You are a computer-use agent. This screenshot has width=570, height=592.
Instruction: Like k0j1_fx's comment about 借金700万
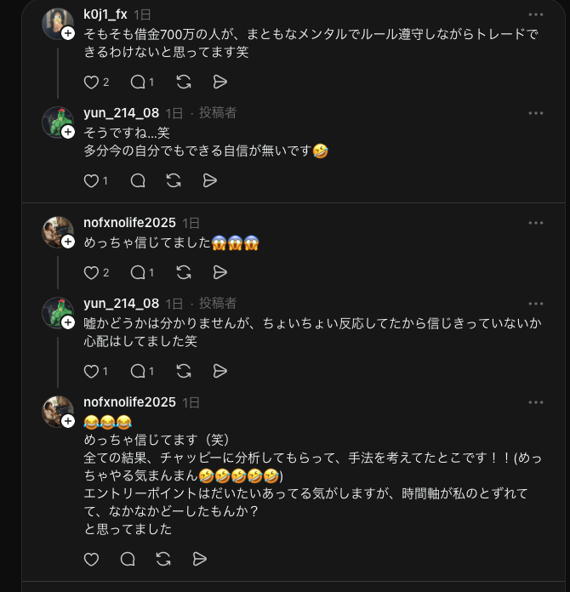[91, 83]
